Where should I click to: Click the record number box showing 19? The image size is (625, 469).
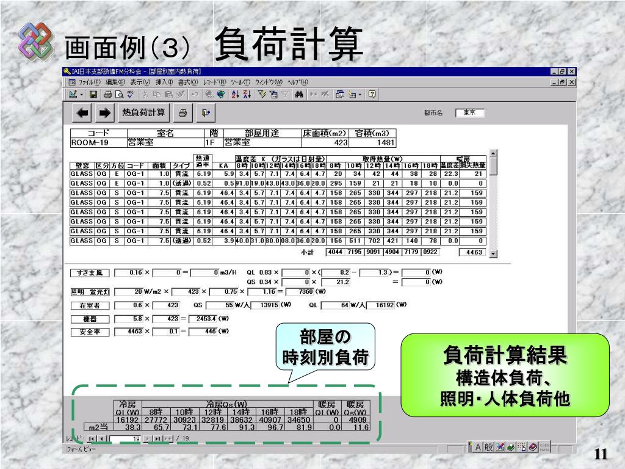125,438
